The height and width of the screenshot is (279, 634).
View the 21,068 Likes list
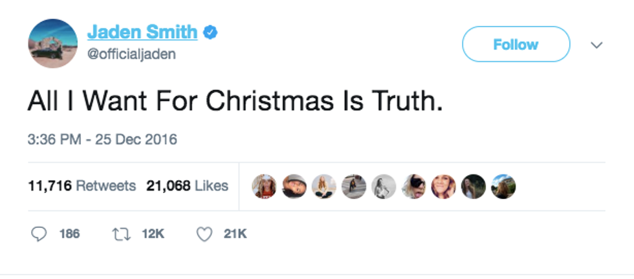188,186
